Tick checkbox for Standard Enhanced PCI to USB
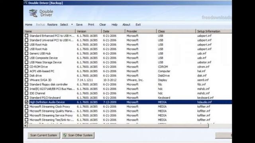 click(x=27, y=36)
